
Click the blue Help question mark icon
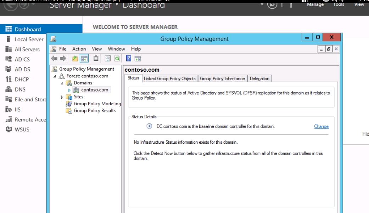point(129,59)
